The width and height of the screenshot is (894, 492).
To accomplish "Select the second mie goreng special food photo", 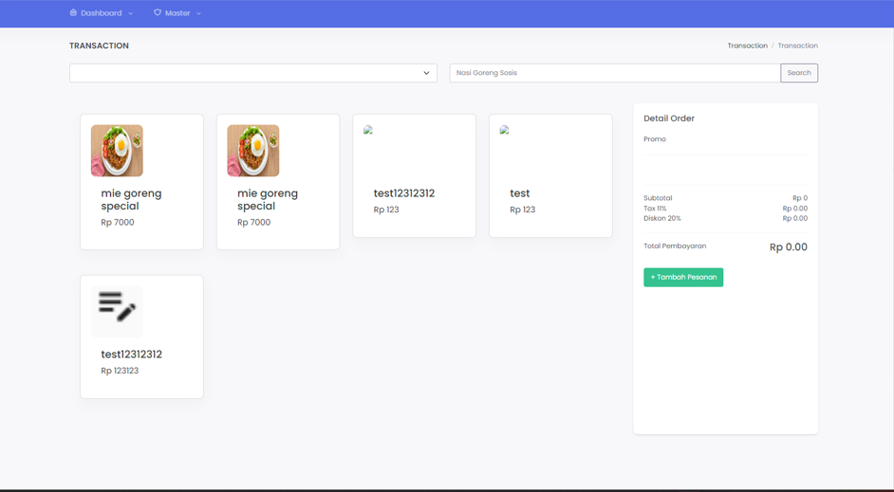I will click(x=252, y=151).
